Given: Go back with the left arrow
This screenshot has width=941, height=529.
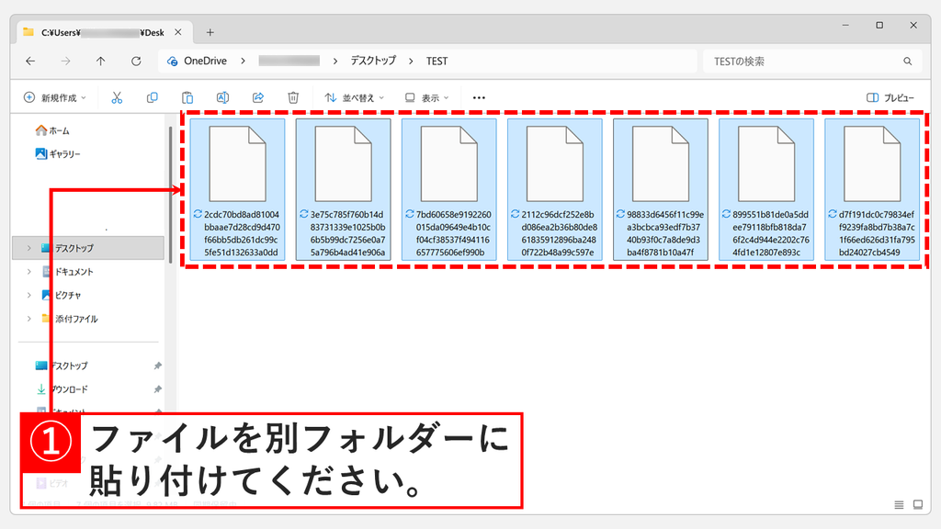Looking at the screenshot, I should (x=30, y=62).
